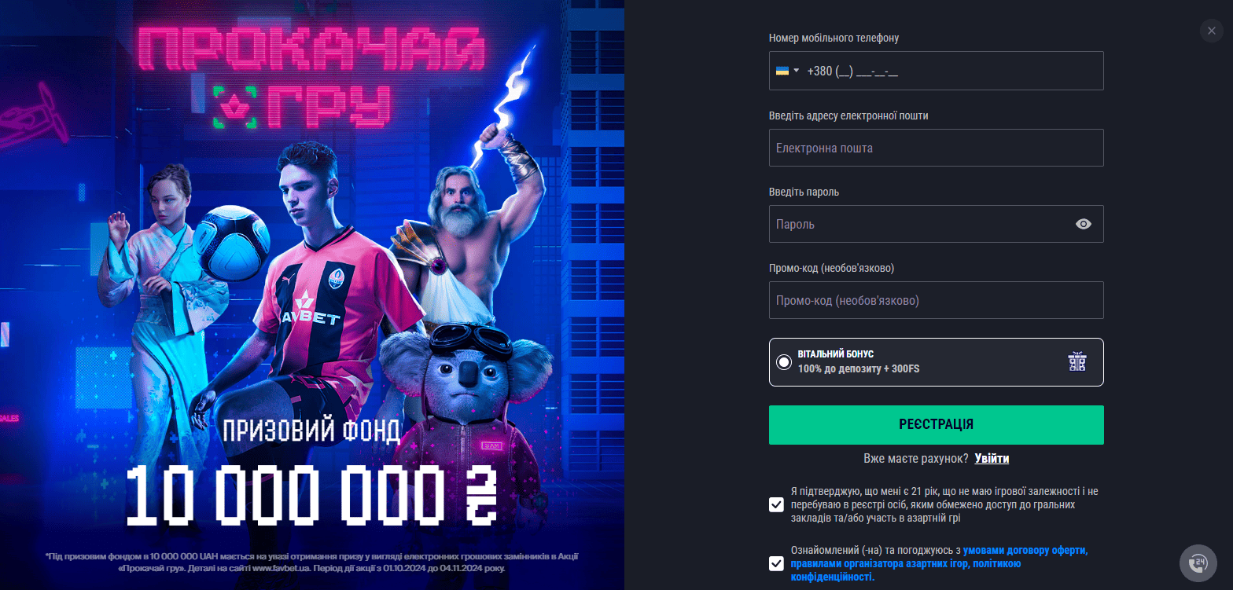Click the РЕЄСТРАЦІЯ button
This screenshot has width=1233, height=590.
tap(936, 425)
